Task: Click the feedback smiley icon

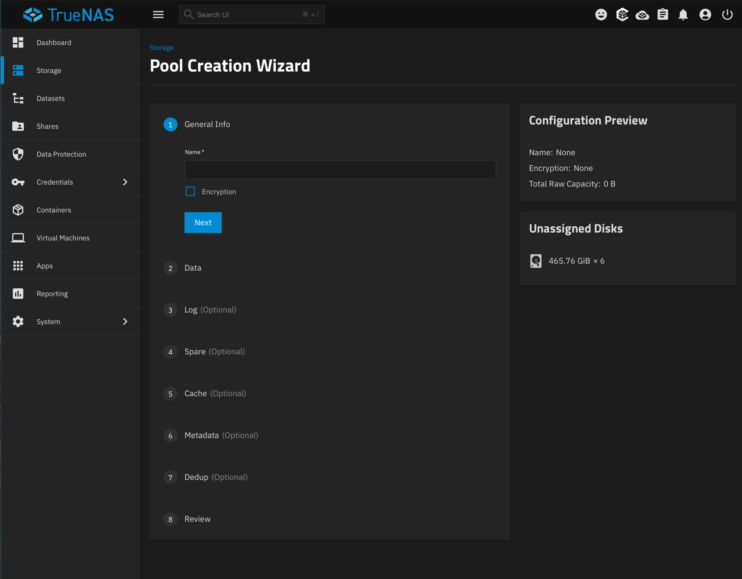Action: tap(601, 14)
